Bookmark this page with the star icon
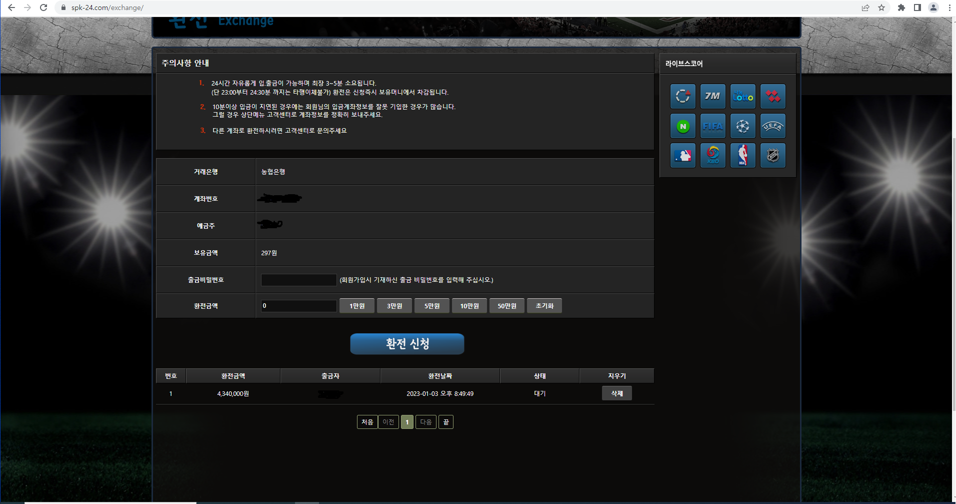Image resolution: width=956 pixels, height=504 pixels. click(x=881, y=8)
